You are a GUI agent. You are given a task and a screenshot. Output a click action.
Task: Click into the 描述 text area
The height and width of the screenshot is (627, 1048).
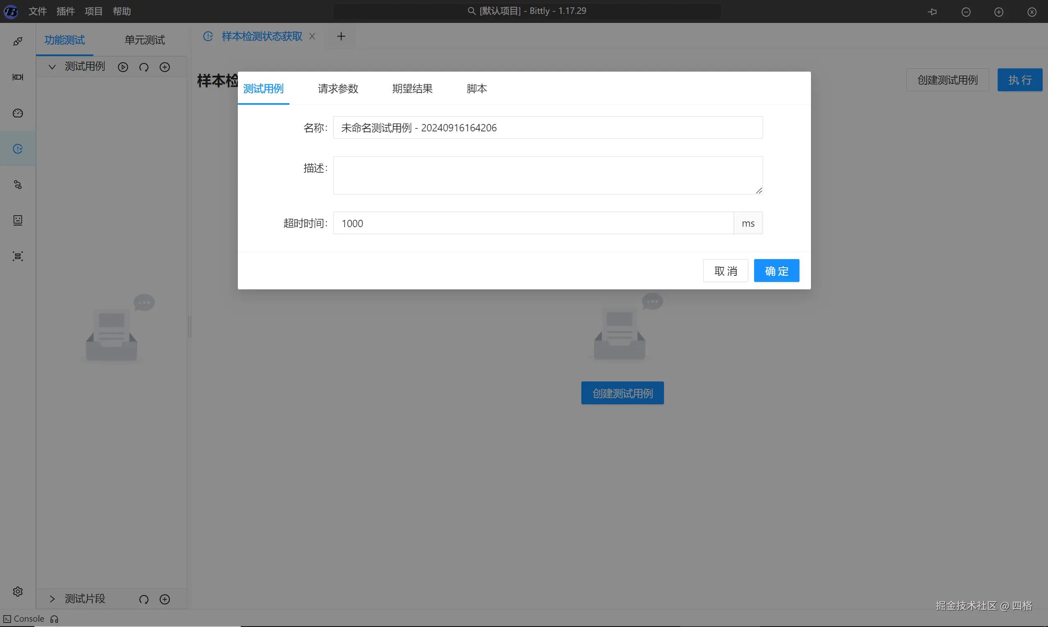click(x=548, y=175)
